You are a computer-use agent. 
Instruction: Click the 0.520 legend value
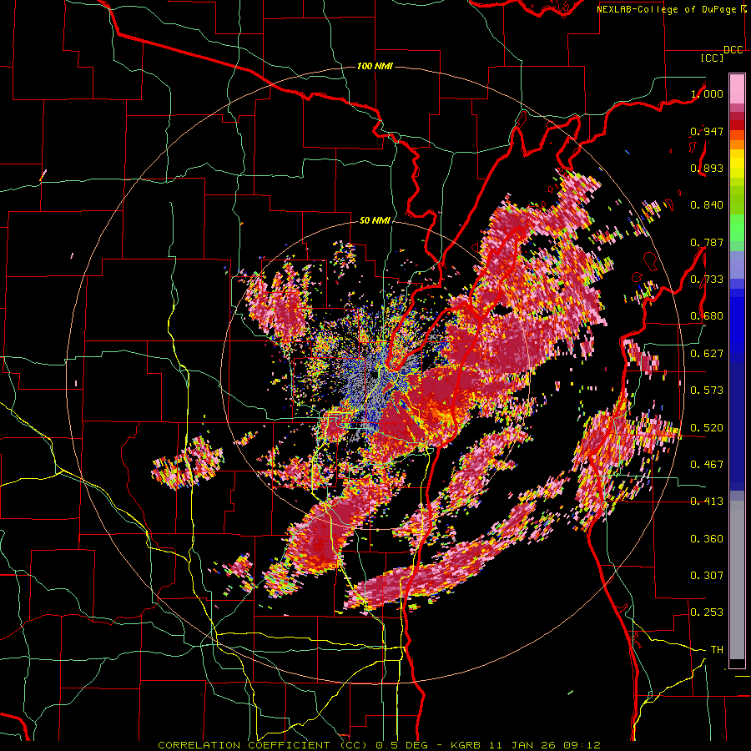tap(707, 428)
